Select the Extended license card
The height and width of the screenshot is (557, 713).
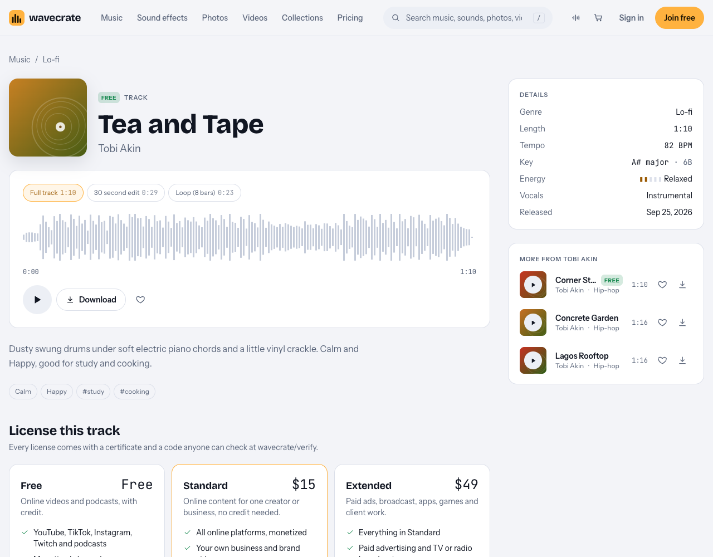(x=412, y=511)
